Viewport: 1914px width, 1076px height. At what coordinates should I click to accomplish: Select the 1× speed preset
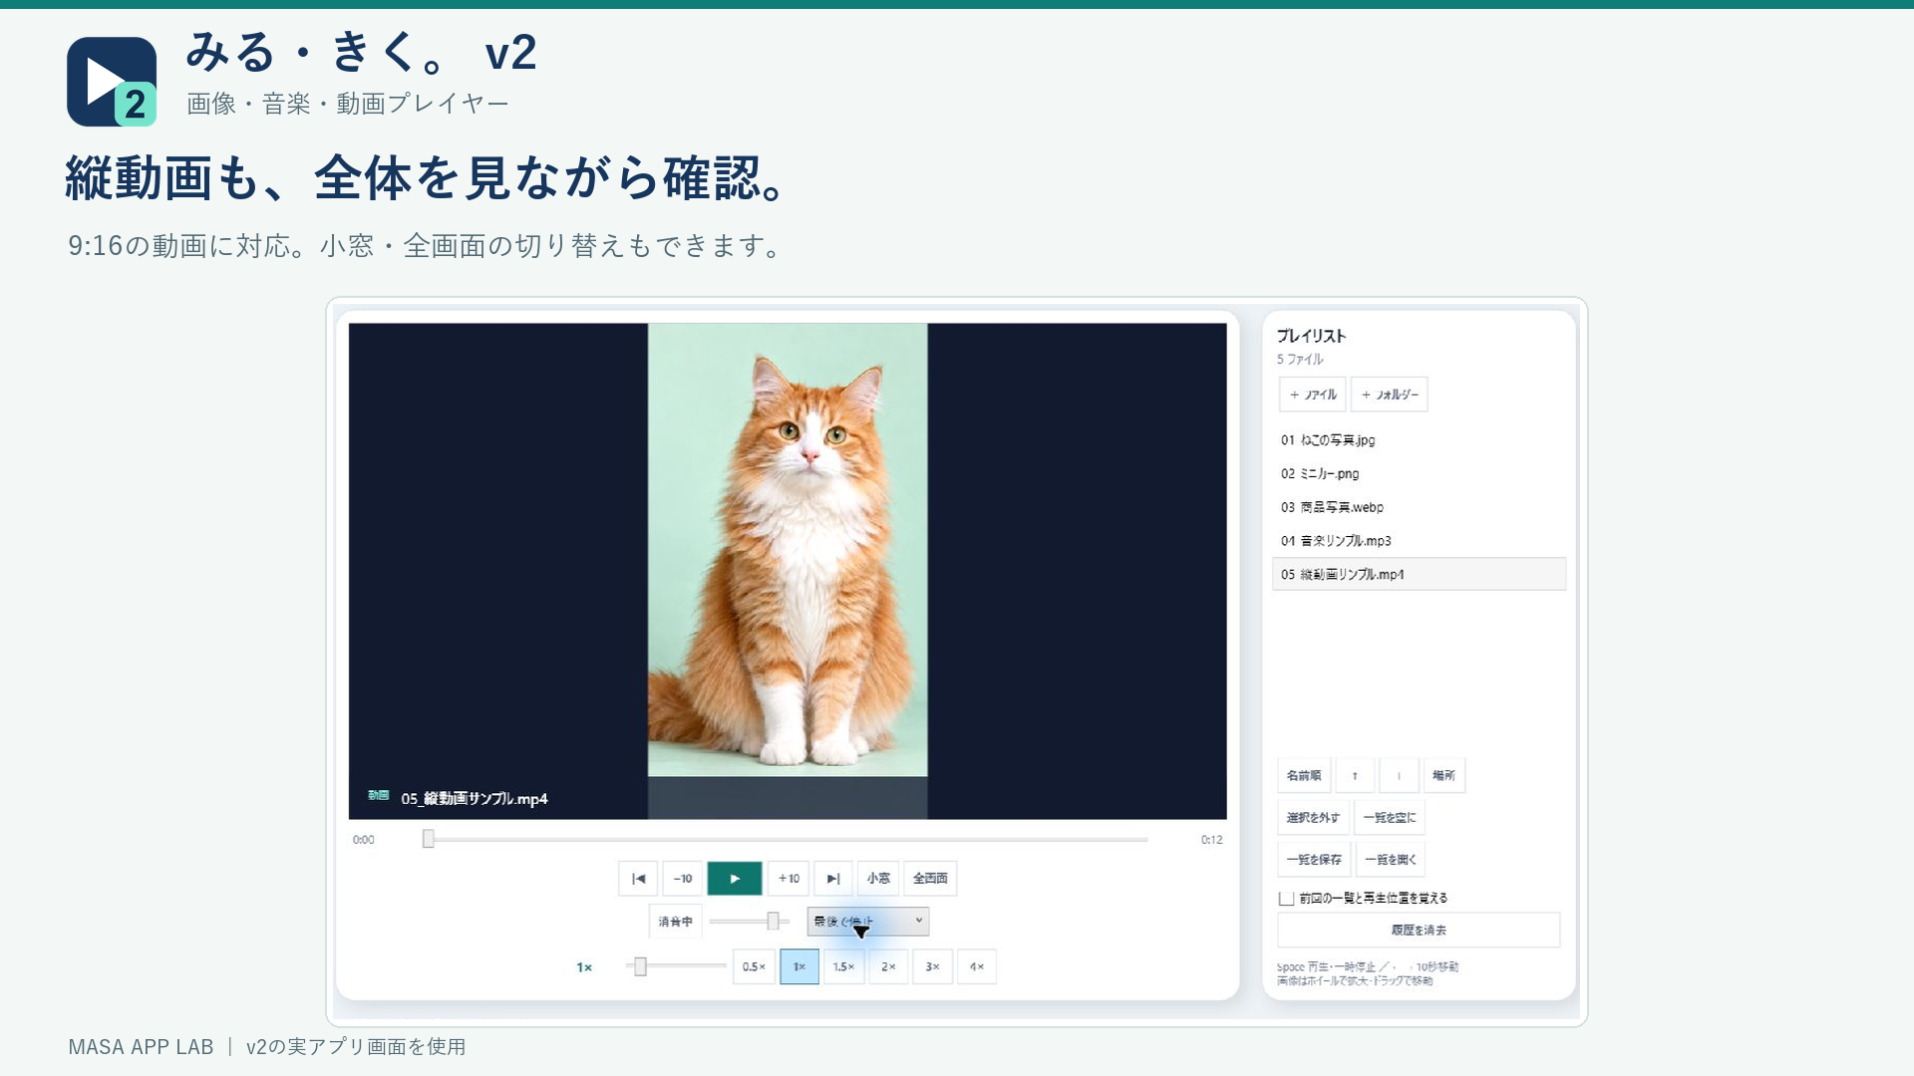[x=799, y=966]
